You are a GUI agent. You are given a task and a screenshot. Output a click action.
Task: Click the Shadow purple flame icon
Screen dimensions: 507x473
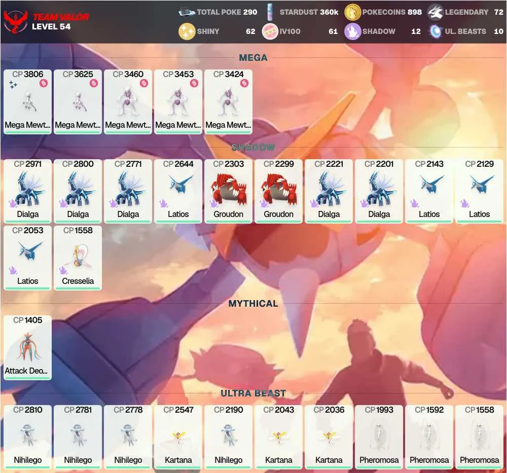click(352, 31)
